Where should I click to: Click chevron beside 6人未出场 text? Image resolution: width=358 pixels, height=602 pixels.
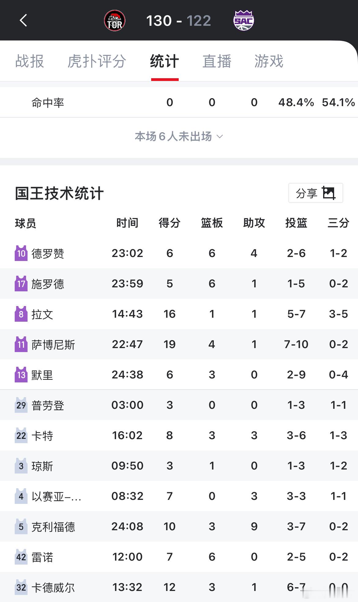tap(220, 136)
